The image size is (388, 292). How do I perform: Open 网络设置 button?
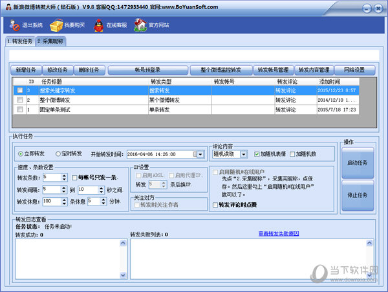tap(354, 70)
